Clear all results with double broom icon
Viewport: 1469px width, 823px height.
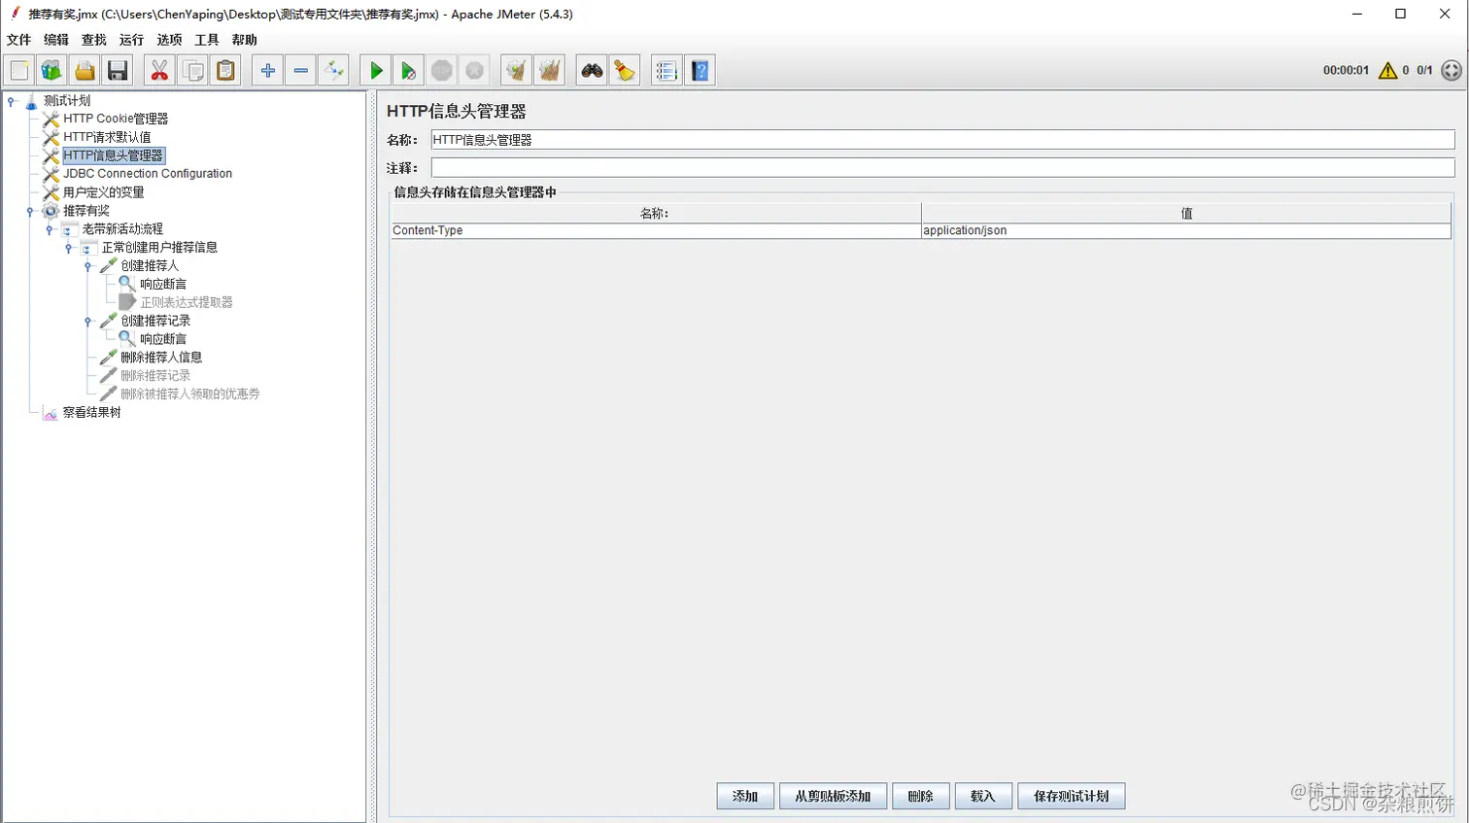tap(549, 71)
